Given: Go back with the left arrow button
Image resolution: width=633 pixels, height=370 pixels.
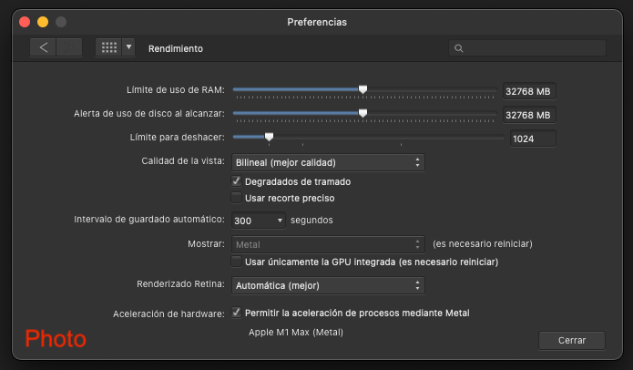Looking at the screenshot, I should (43, 47).
